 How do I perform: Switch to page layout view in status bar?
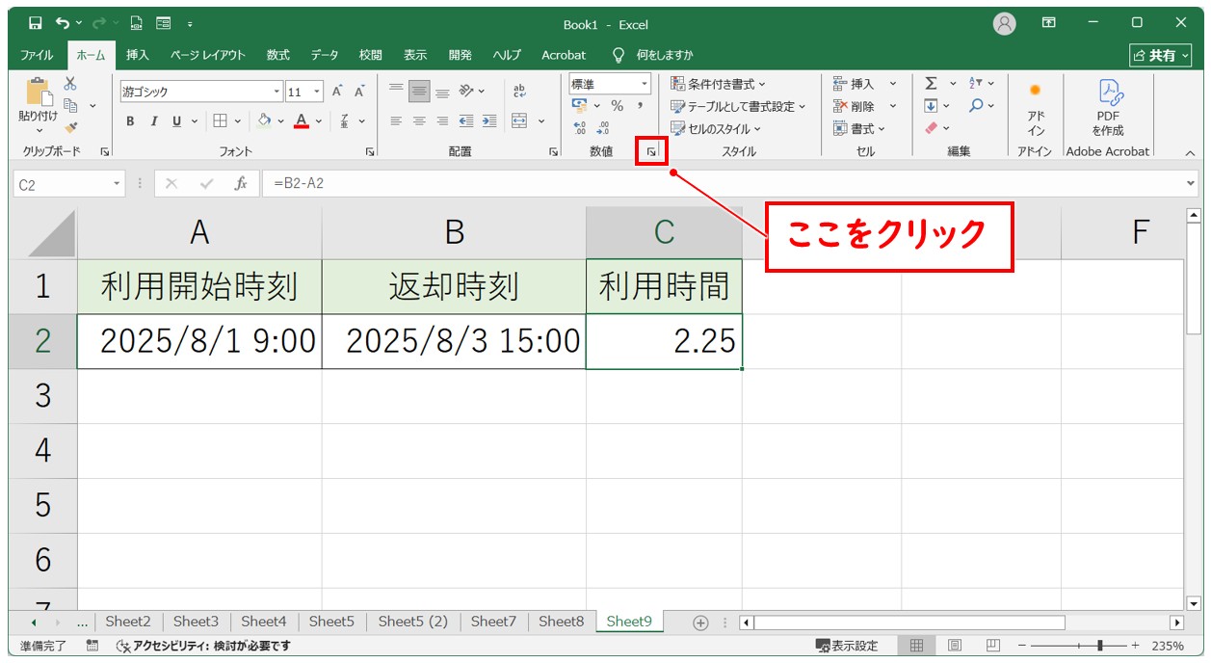point(955,646)
